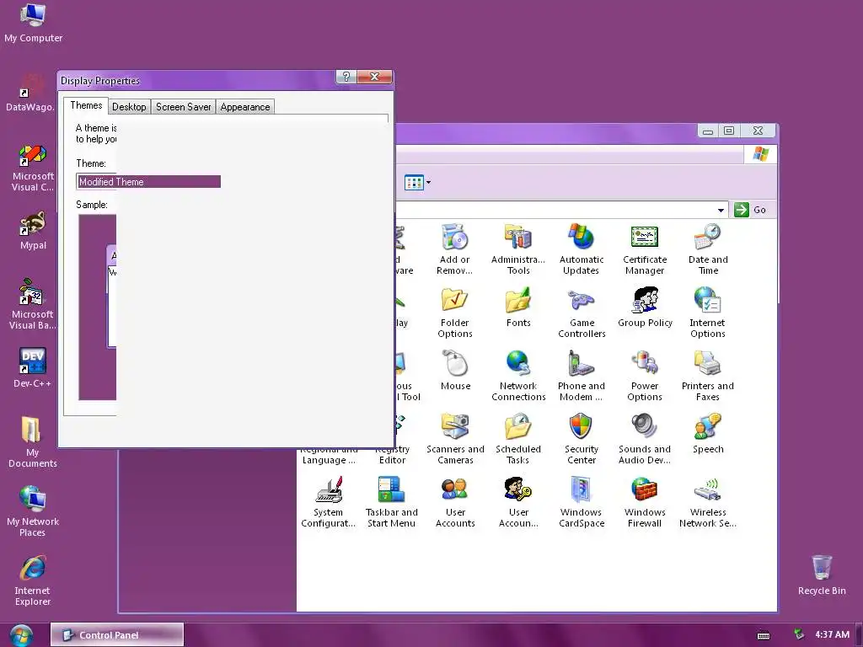The height and width of the screenshot is (647, 863).
Task: Expand the address bar dropdown arrow
Action: 721,210
